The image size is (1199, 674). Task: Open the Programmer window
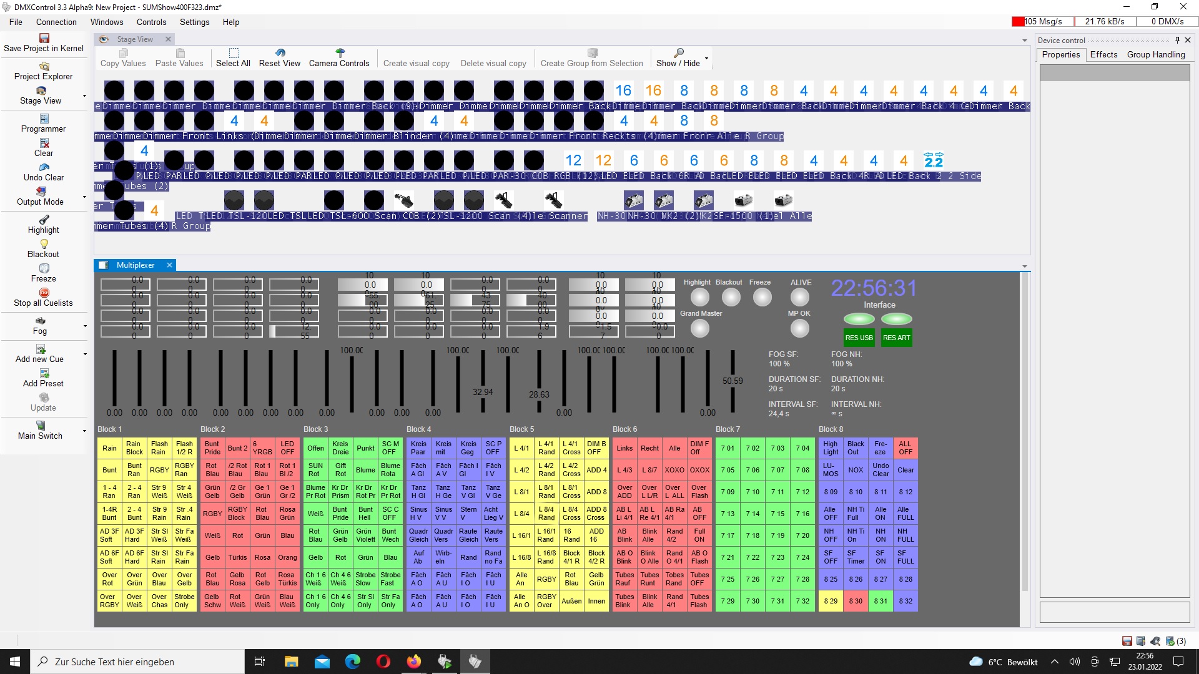tap(44, 123)
